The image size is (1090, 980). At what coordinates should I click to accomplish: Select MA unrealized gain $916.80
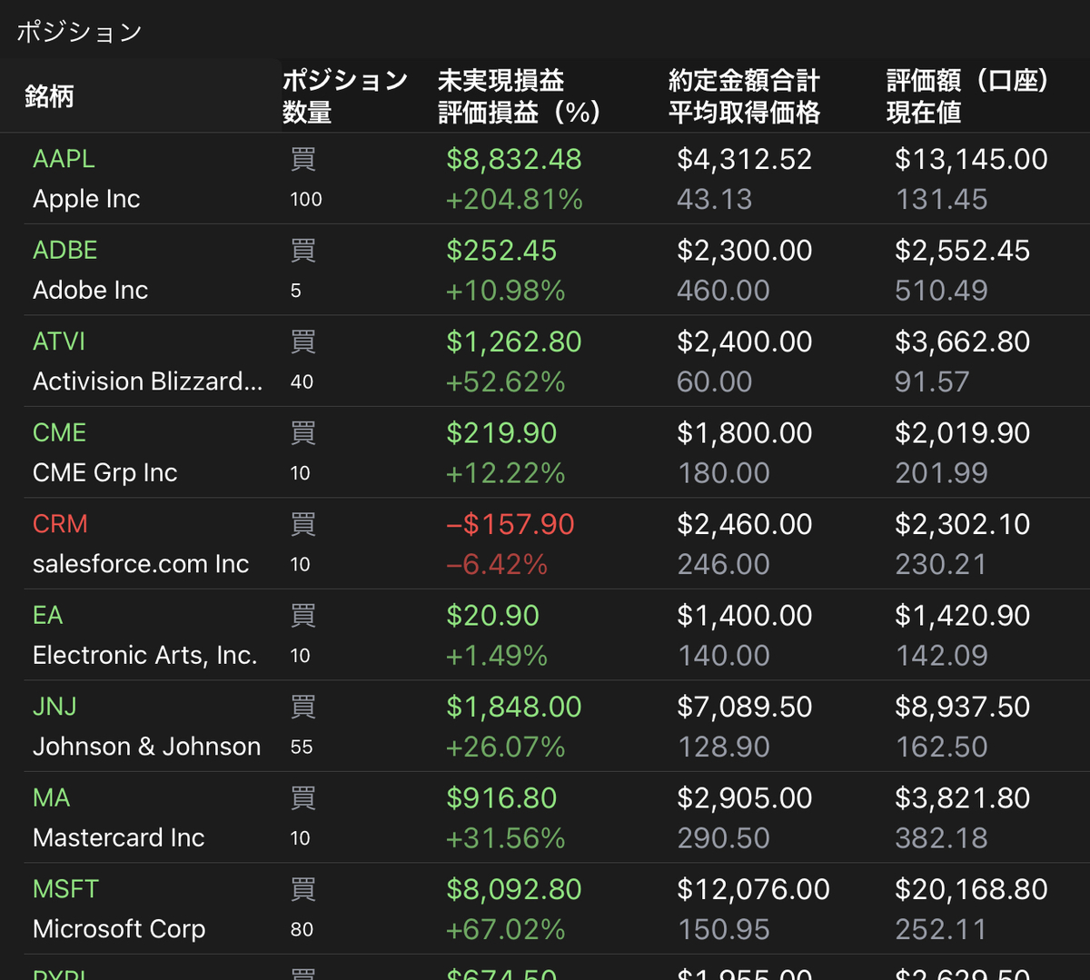(501, 797)
